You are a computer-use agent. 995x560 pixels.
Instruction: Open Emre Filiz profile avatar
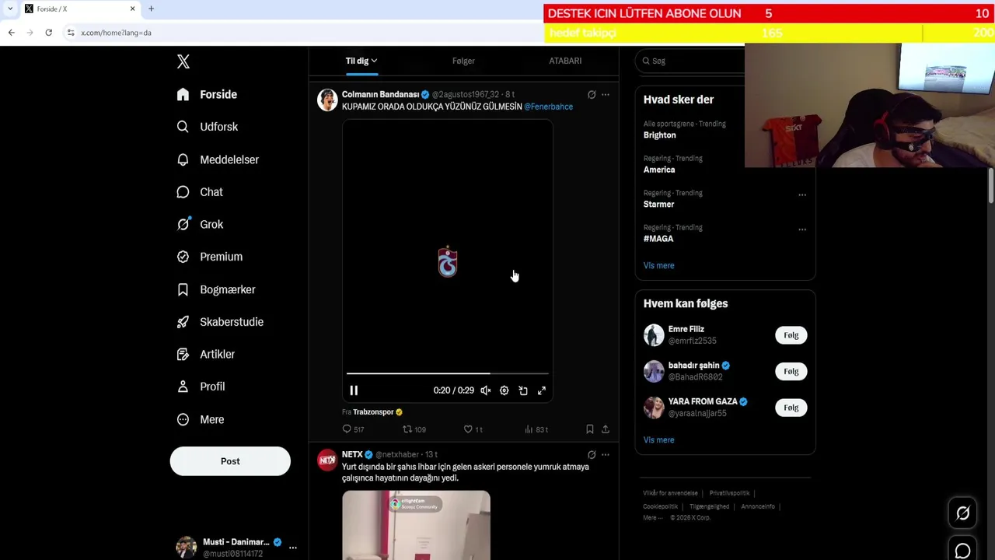(x=654, y=335)
